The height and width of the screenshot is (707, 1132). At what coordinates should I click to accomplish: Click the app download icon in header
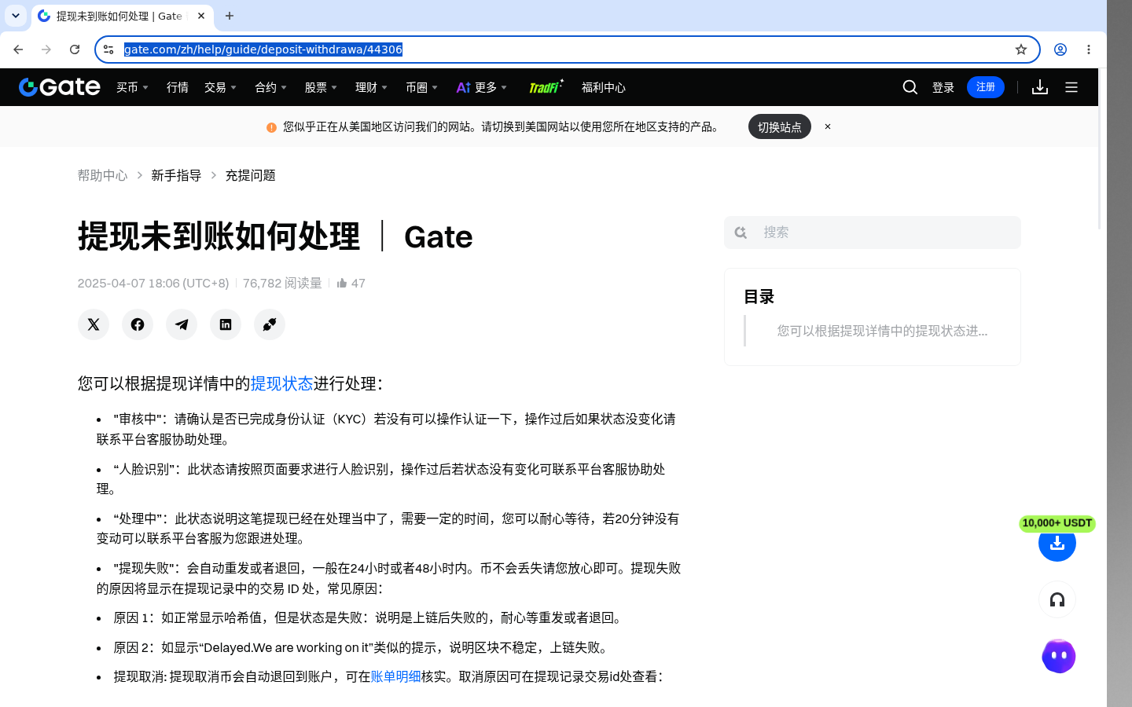click(1040, 87)
